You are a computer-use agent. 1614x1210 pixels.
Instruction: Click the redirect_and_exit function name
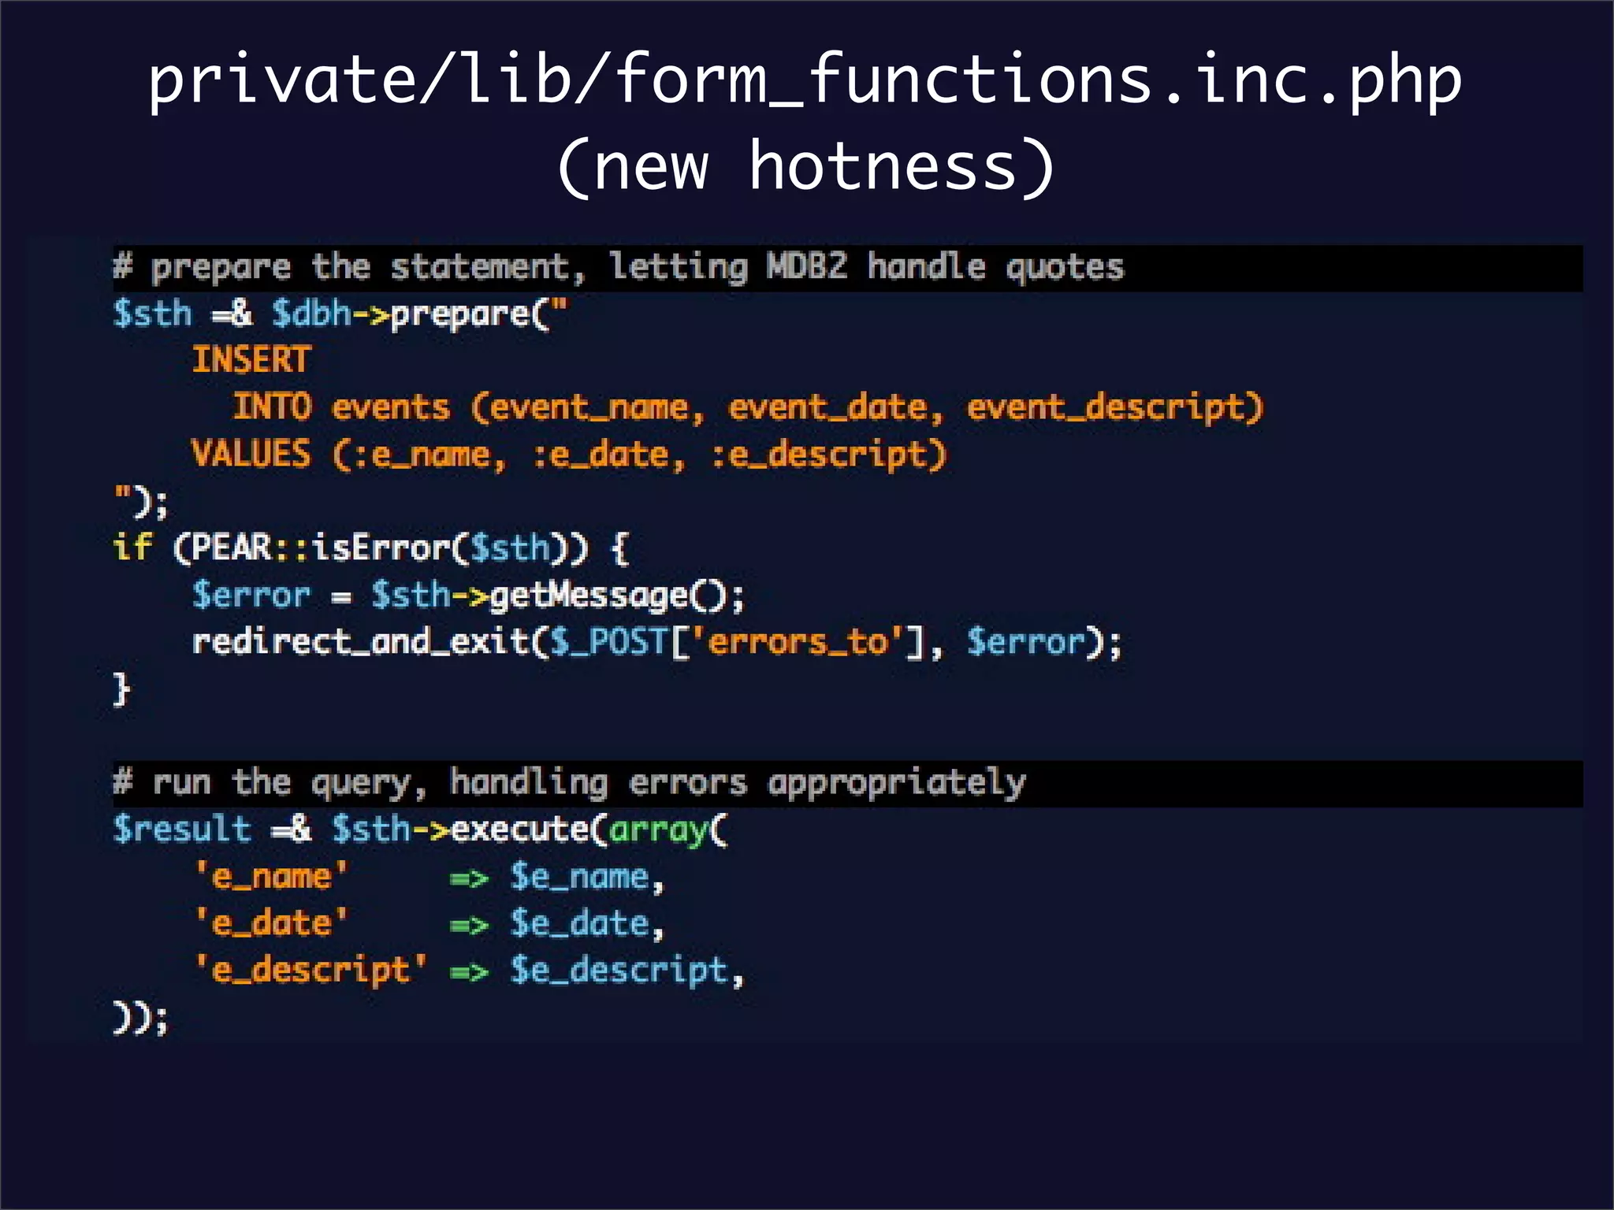pos(360,642)
